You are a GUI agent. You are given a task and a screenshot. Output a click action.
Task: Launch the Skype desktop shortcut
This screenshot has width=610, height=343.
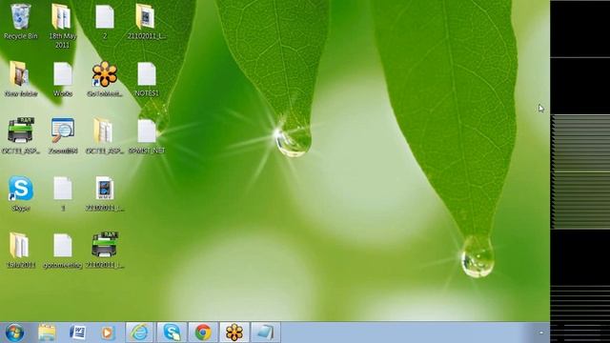pyautogui.click(x=21, y=193)
